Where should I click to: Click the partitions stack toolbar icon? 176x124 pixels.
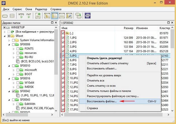point(12,16)
